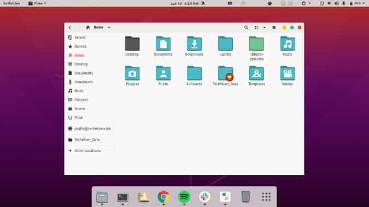Screen dimensions: 369x207
Task: Open the Trash icon in the dock
Action: coord(245,197)
